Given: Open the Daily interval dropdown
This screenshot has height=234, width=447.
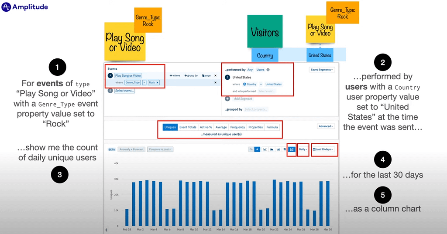Looking at the screenshot, I should [303, 149].
